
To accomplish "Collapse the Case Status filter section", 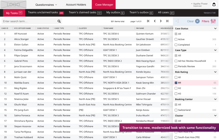I will pos(215,29).
